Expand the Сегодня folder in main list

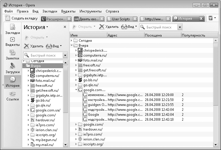tap(71, 41)
